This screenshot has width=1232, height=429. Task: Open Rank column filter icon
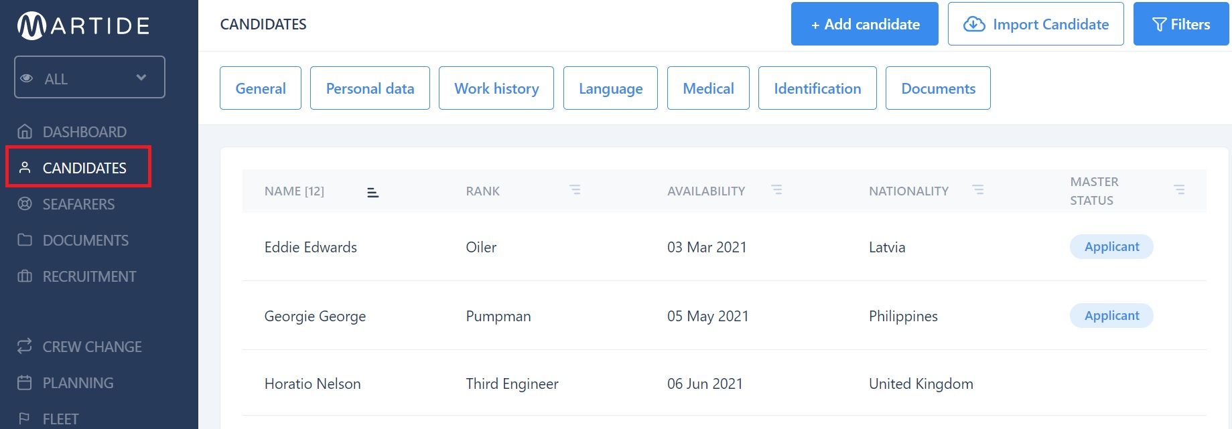click(x=575, y=190)
